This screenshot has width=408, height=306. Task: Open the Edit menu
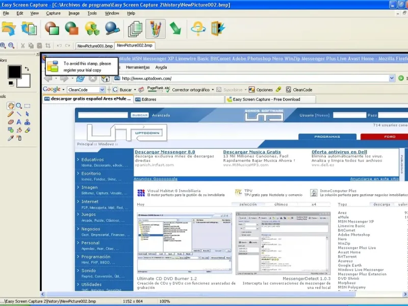[x=20, y=13]
